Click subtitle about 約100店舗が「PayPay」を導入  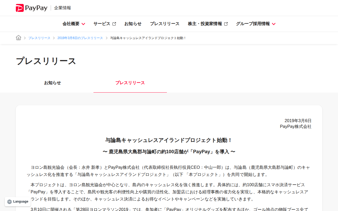tap(169, 152)
